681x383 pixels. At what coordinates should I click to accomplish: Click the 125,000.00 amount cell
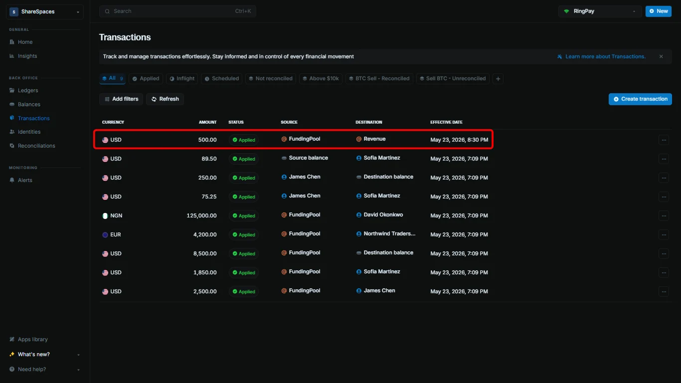tap(201, 215)
